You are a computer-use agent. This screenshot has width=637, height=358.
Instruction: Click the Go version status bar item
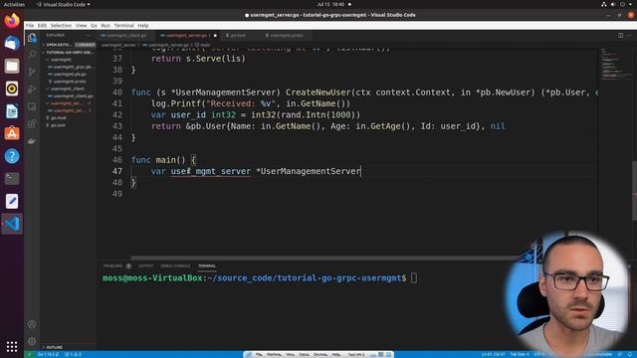pyautogui.click(x=48, y=354)
